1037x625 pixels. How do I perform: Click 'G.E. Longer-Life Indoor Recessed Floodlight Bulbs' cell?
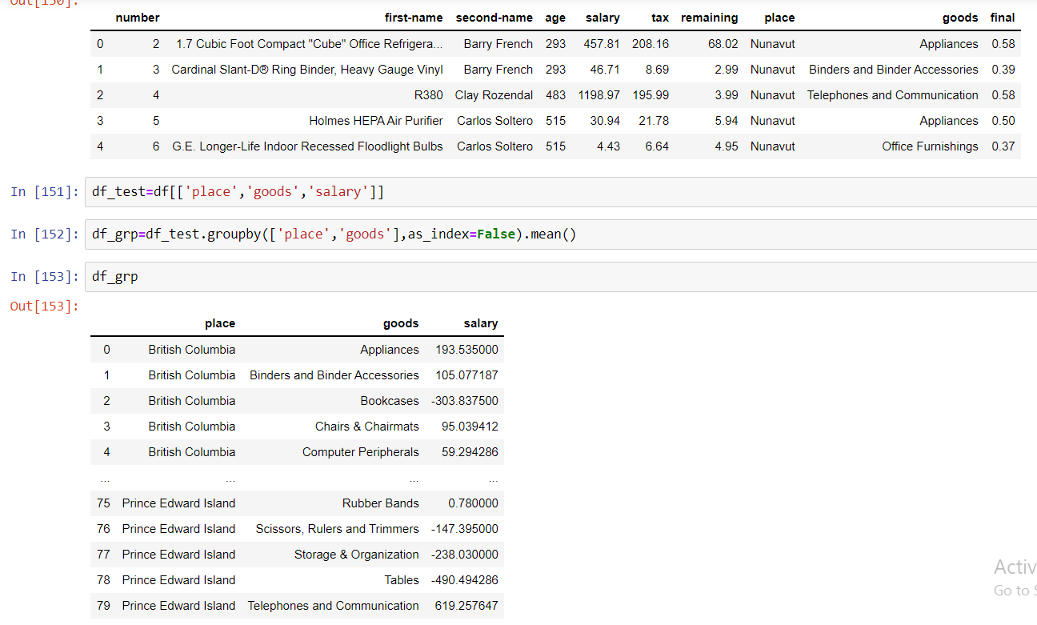307,146
